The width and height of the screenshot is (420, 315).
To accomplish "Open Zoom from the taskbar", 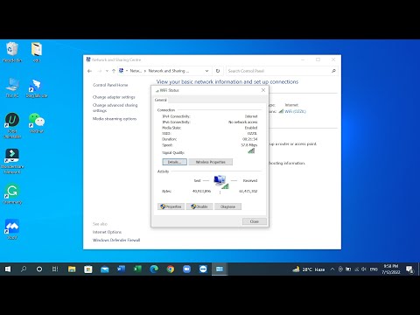I will click(x=186, y=269).
